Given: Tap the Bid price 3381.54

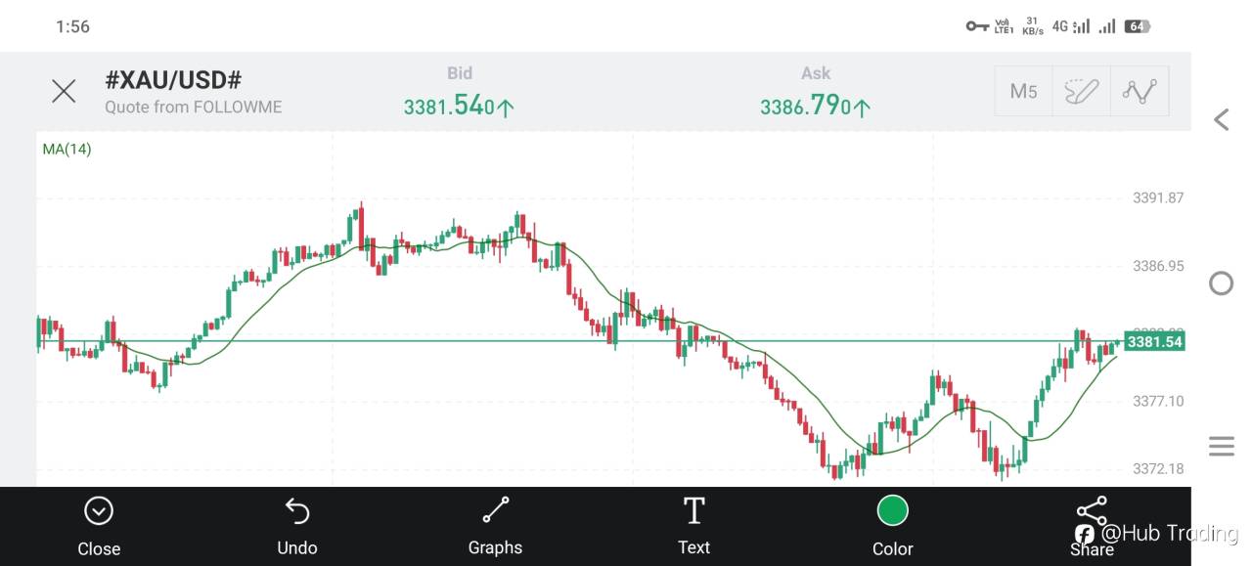Looking at the screenshot, I should tap(459, 107).
